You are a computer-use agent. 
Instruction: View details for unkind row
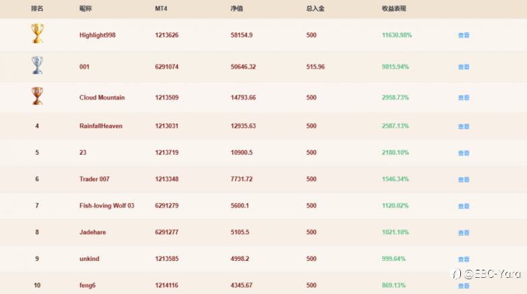point(464,259)
